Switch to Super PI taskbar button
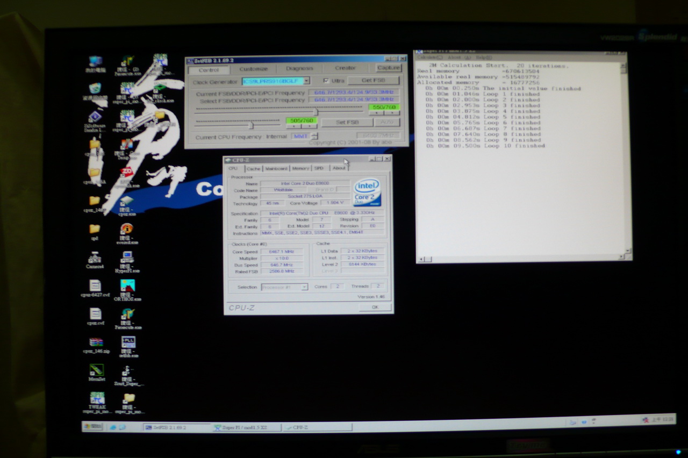Viewport: 688px width, 458px height. pos(246,428)
